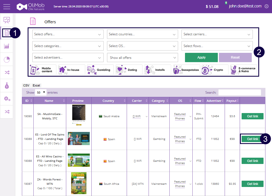The width and height of the screenshot is (272, 196).
Task: Open the dashboard monitor icon in sidebar
Action: pos(7,20)
